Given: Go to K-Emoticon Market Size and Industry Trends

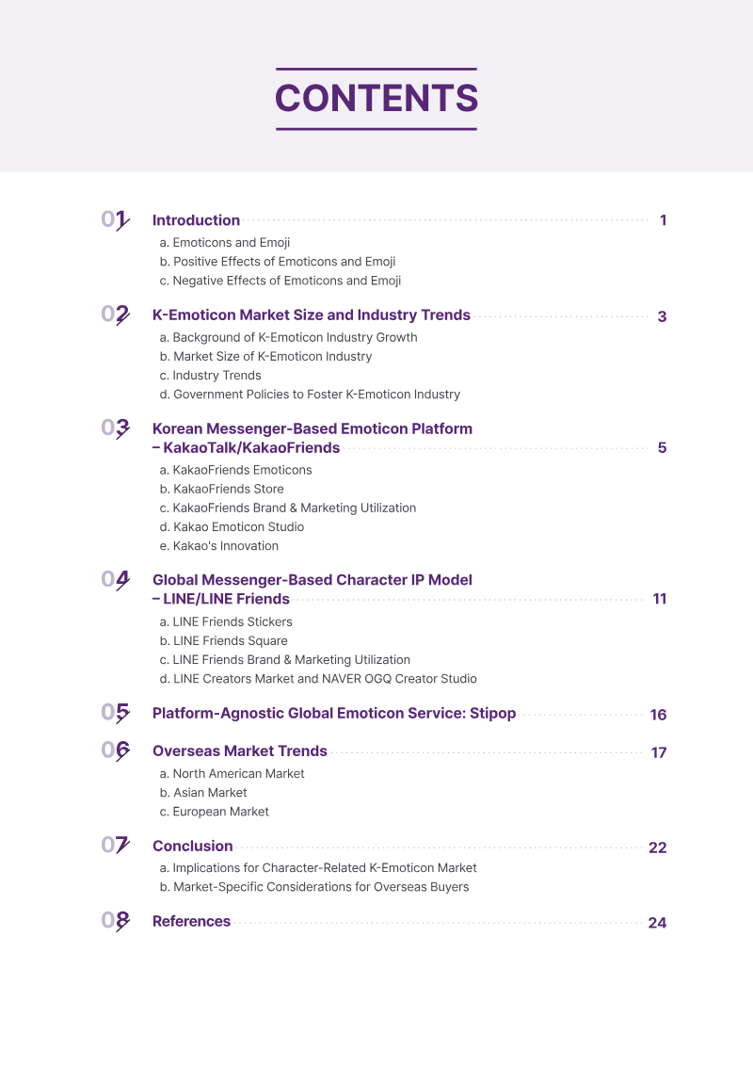Looking at the screenshot, I should [x=311, y=315].
